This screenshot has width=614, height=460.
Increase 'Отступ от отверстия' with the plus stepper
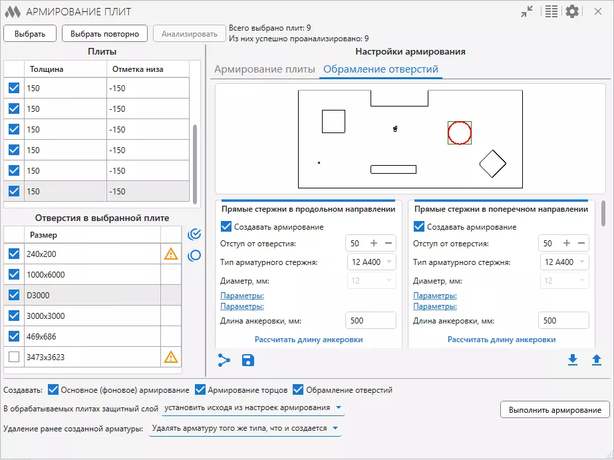click(x=373, y=243)
